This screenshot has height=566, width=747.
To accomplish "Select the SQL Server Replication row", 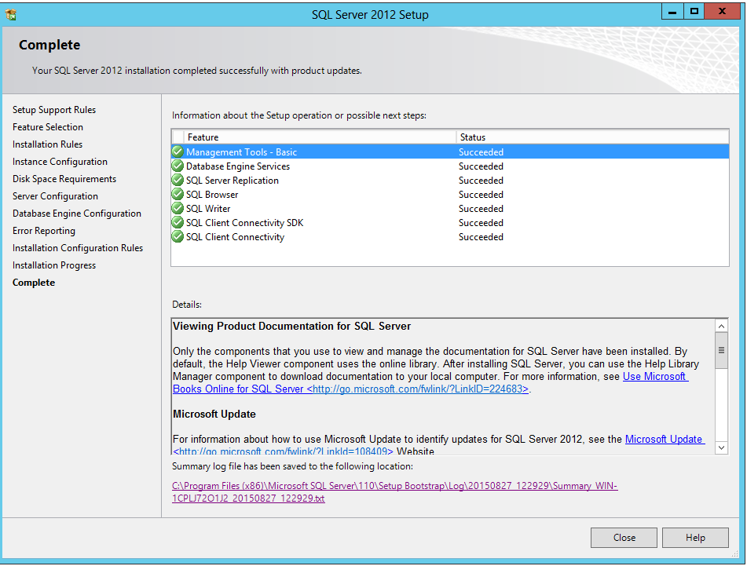I will coord(450,181).
